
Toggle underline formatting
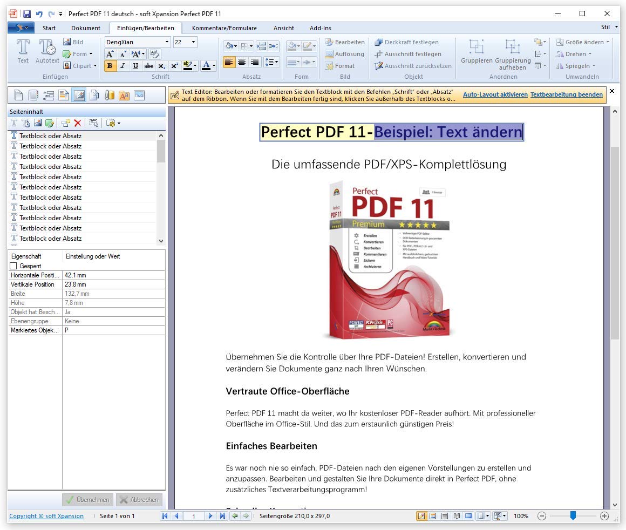pos(136,66)
